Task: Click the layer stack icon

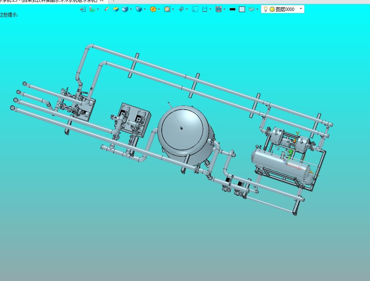Action: click(x=252, y=9)
